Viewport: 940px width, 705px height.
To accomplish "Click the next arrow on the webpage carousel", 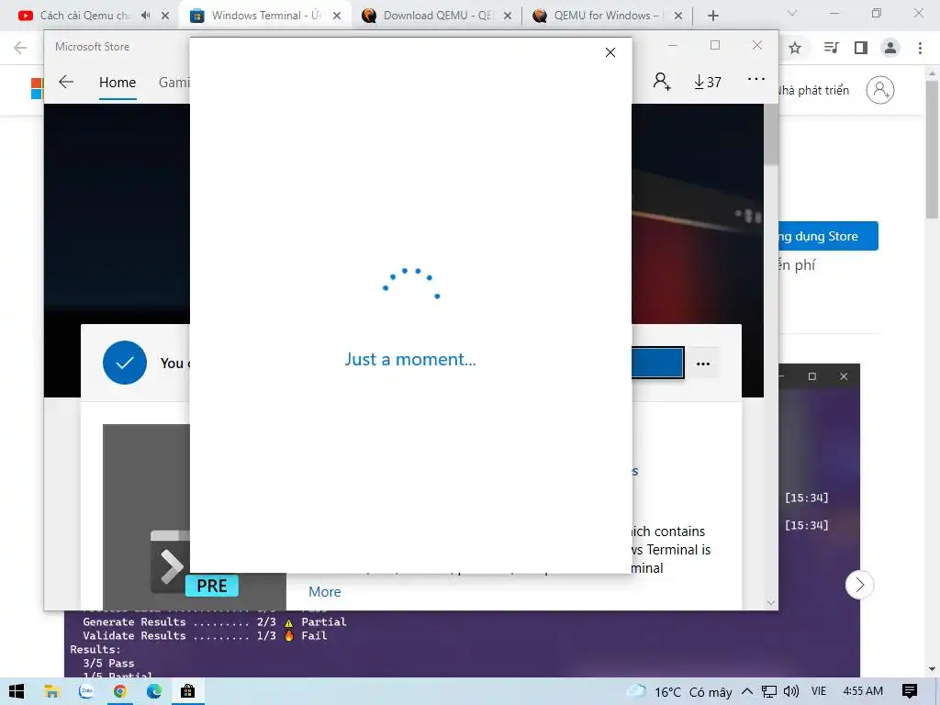I will (x=859, y=585).
